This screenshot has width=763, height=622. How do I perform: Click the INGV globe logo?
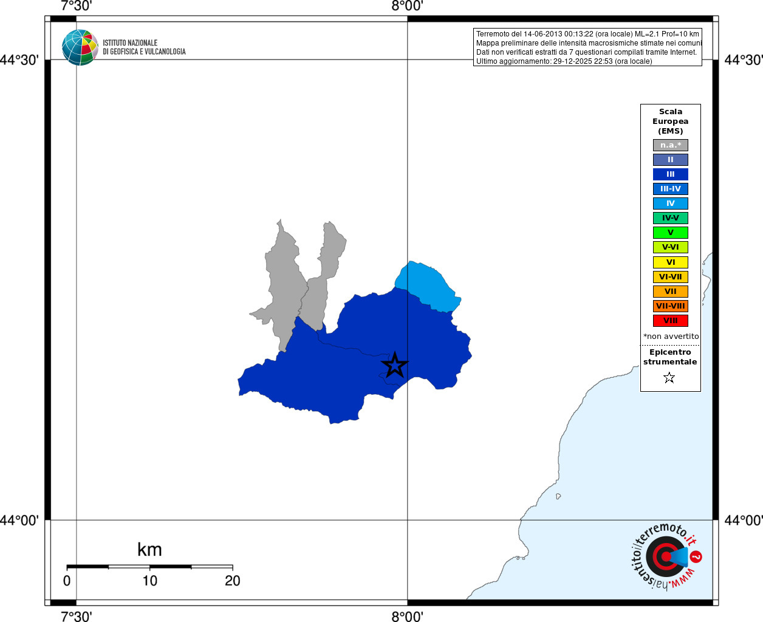80,47
